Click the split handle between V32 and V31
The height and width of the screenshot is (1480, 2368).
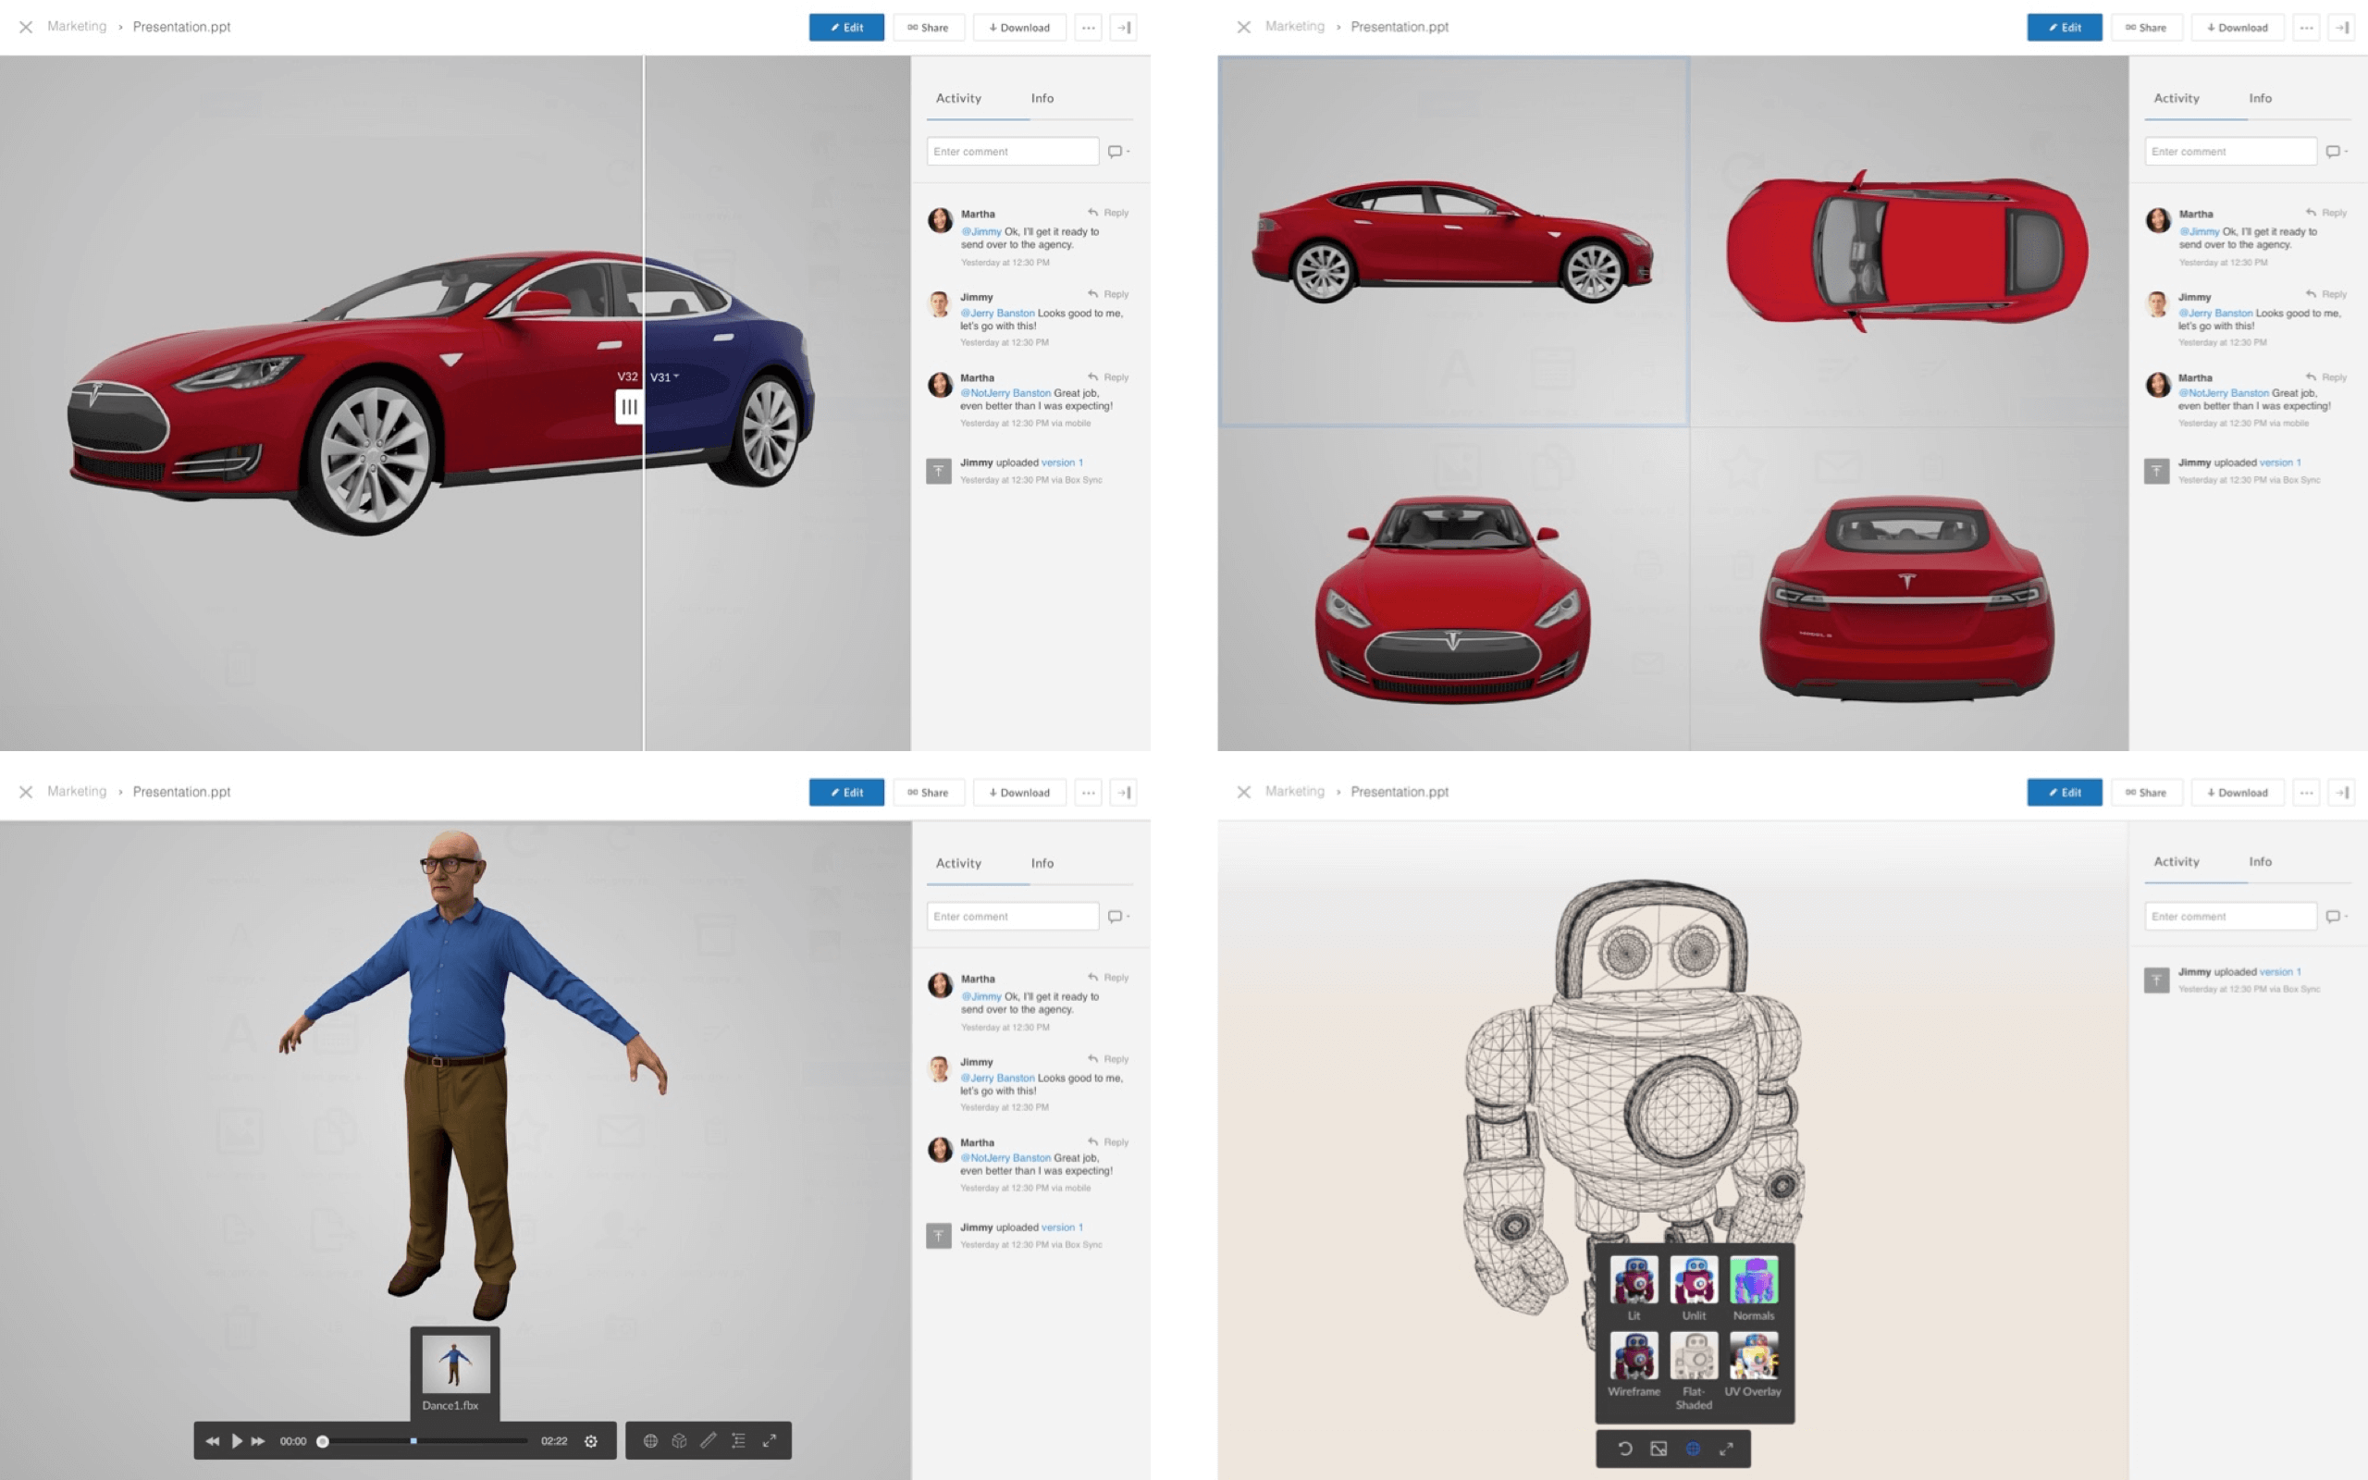tap(629, 406)
